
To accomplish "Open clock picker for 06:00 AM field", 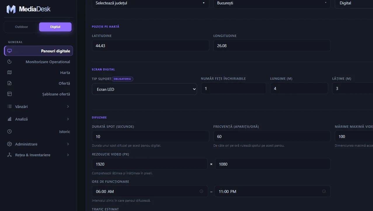I will tap(201, 191).
